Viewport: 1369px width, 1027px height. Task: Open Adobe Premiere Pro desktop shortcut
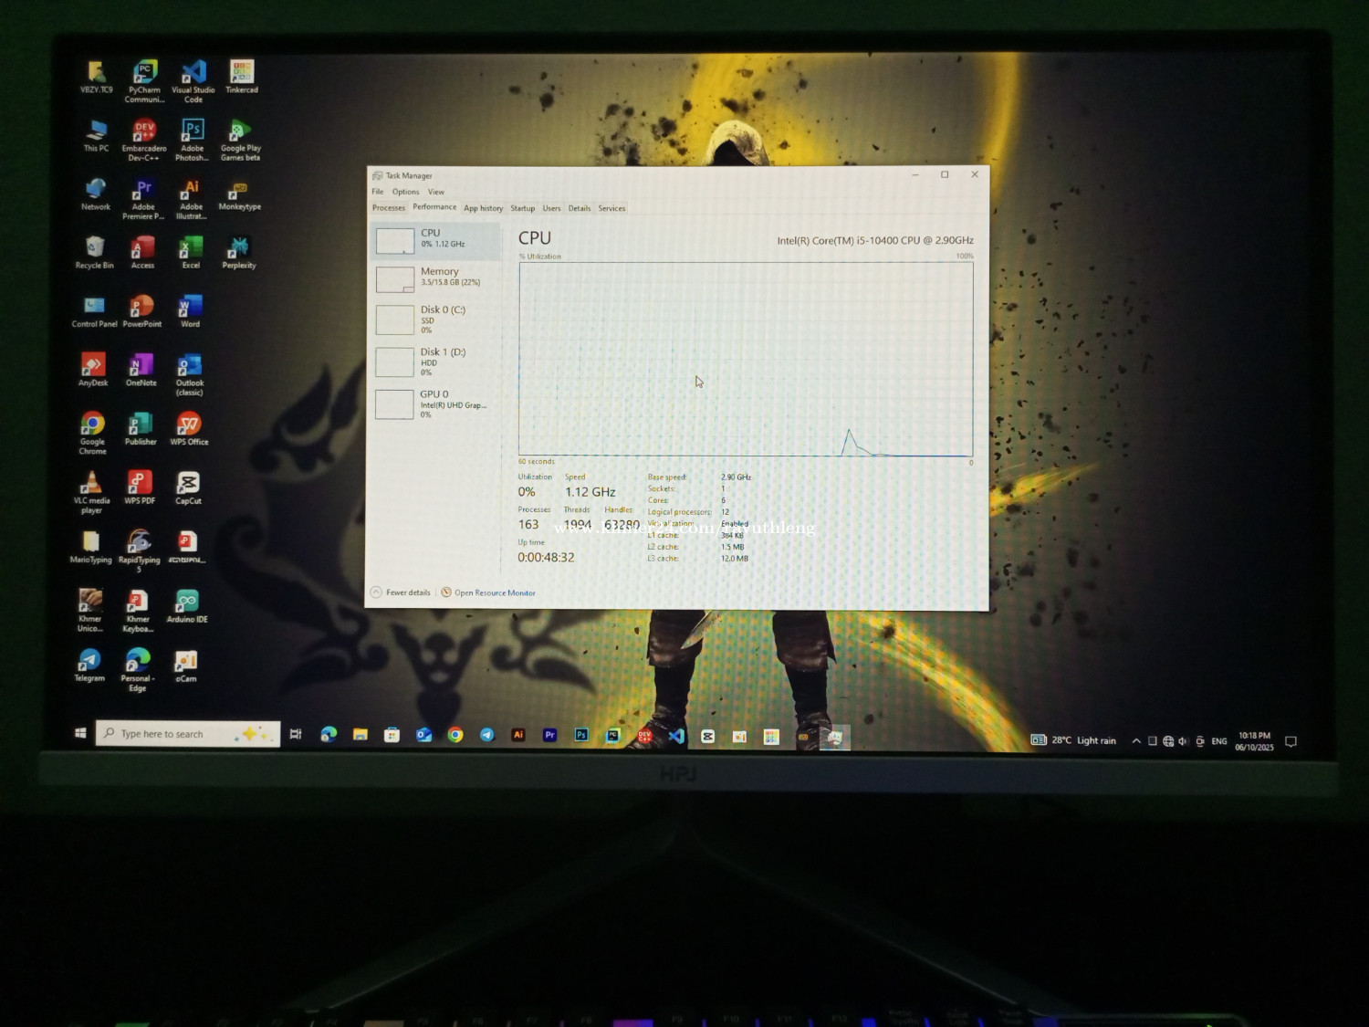click(x=143, y=198)
